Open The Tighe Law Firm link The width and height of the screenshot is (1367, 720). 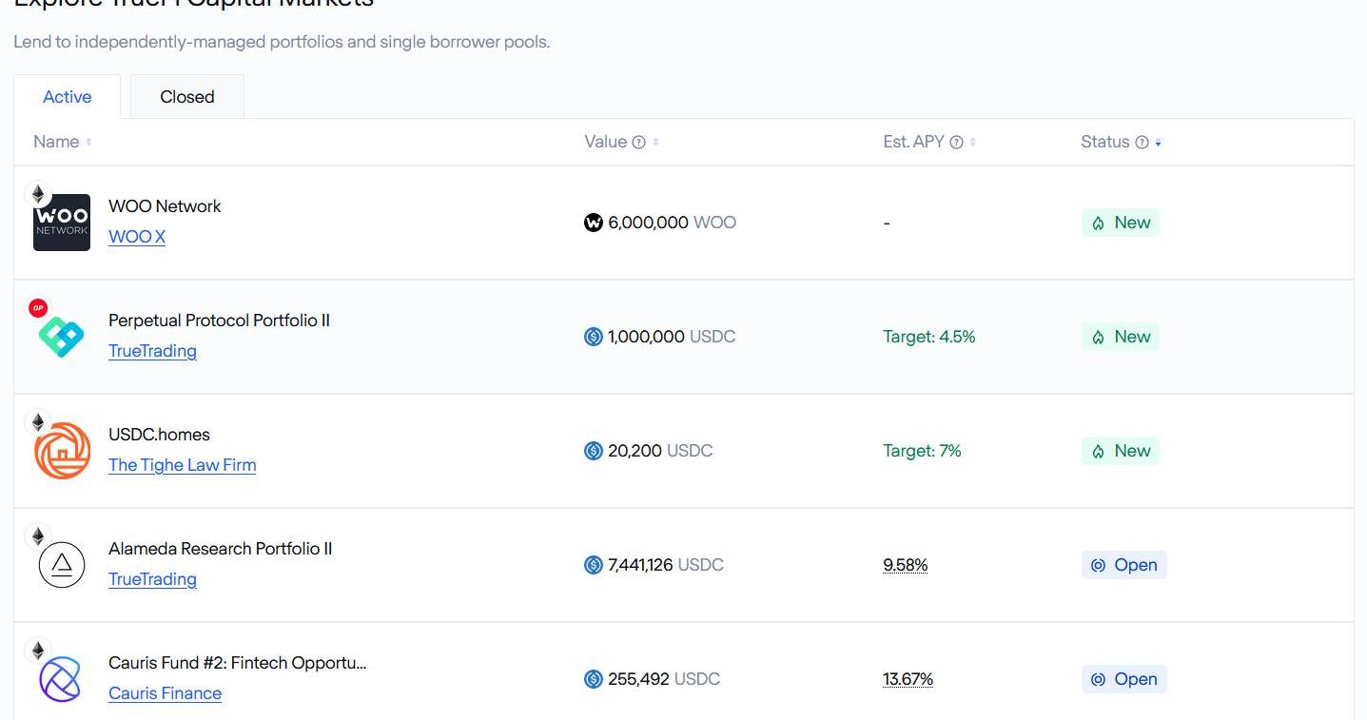click(182, 465)
